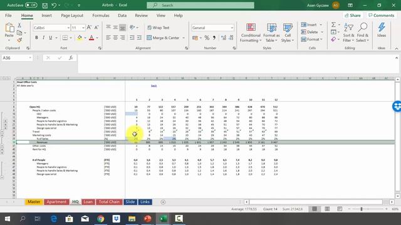Follow the back hyperlink in sheet
The width and height of the screenshot is (401, 225).
pos(154,86)
